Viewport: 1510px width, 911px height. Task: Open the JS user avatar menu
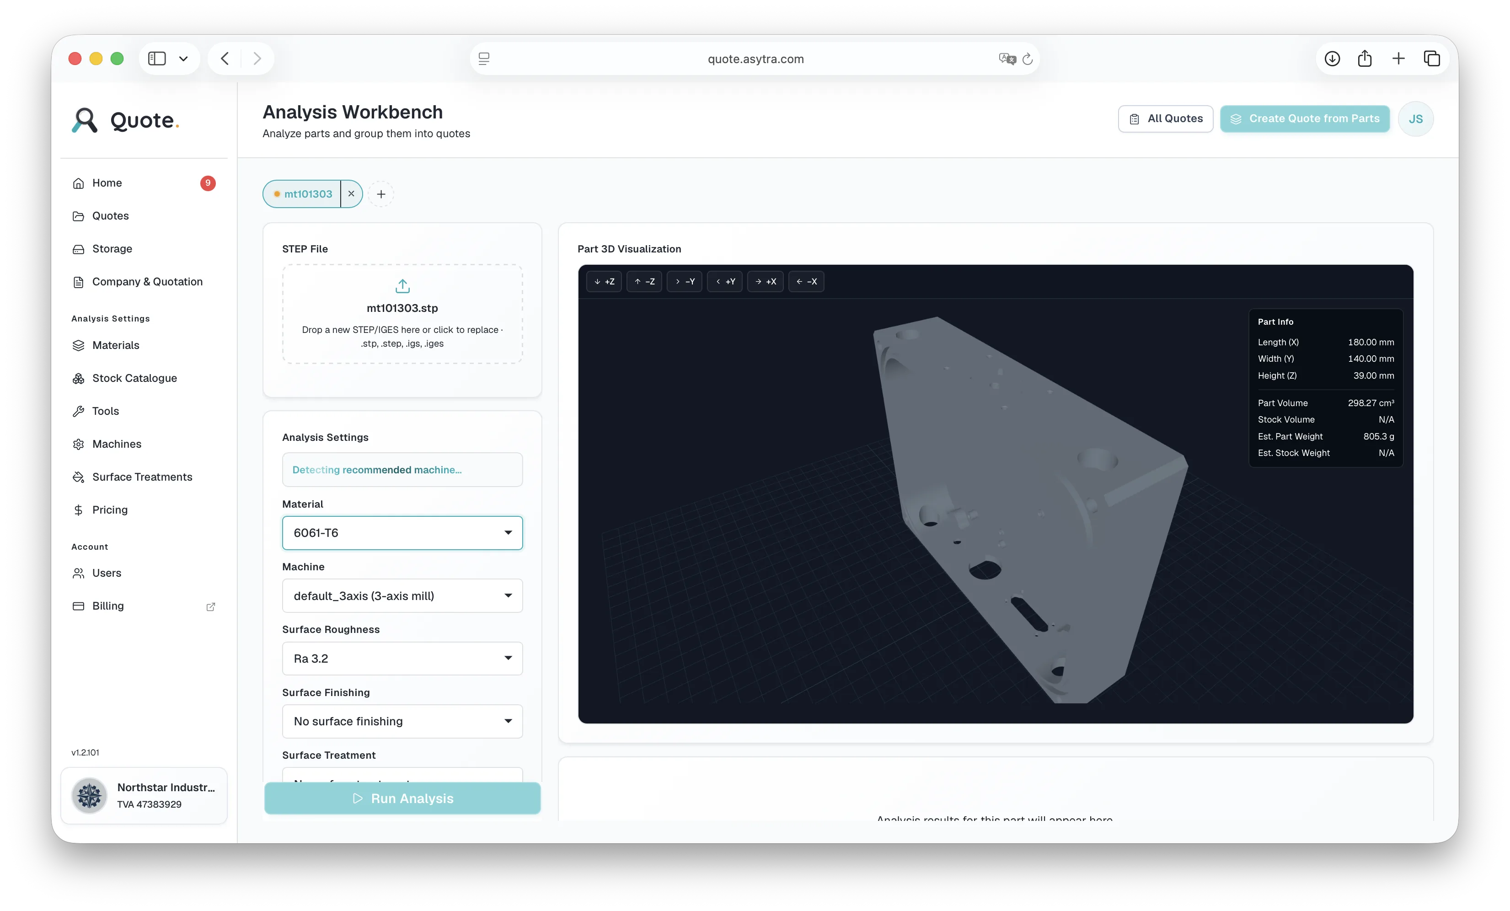coord(1416,119)
